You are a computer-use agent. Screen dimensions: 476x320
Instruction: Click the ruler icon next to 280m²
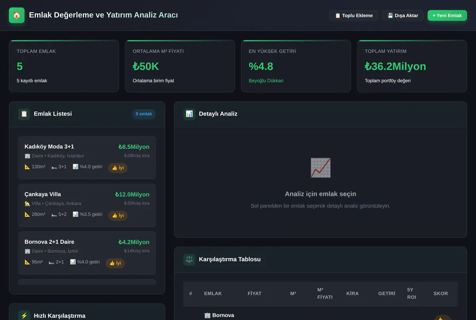coord(27,214)
